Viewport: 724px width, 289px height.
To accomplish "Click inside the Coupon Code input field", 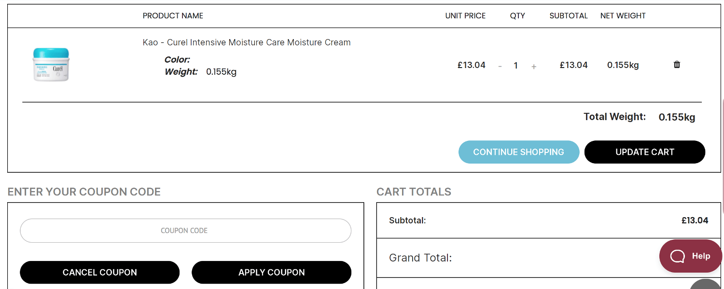I will pyautogui.click(x=185, y=231).
